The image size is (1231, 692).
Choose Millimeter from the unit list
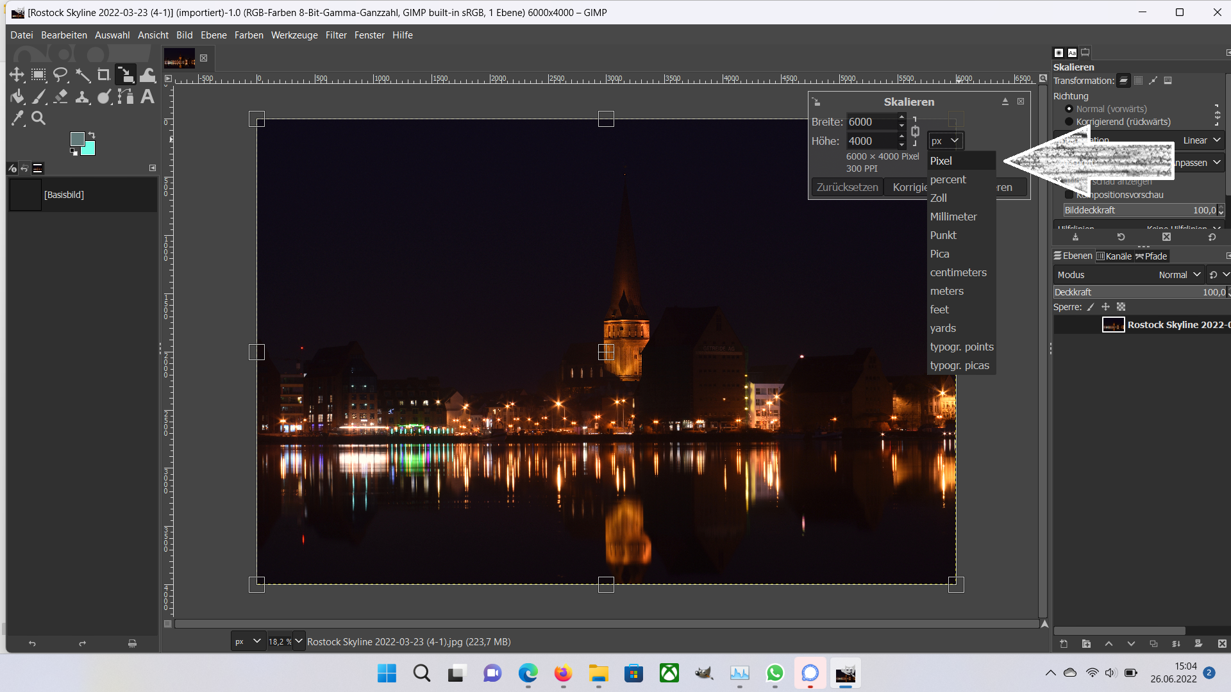953,217
